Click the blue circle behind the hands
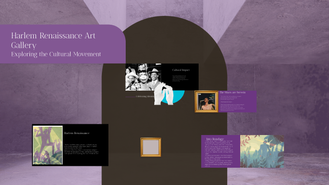Image resolution: width=329 pixels, height=185 pixels. tap(178, 97)
